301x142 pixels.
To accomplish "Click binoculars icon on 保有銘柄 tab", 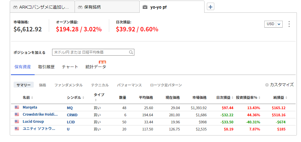I will click(80, 7).
